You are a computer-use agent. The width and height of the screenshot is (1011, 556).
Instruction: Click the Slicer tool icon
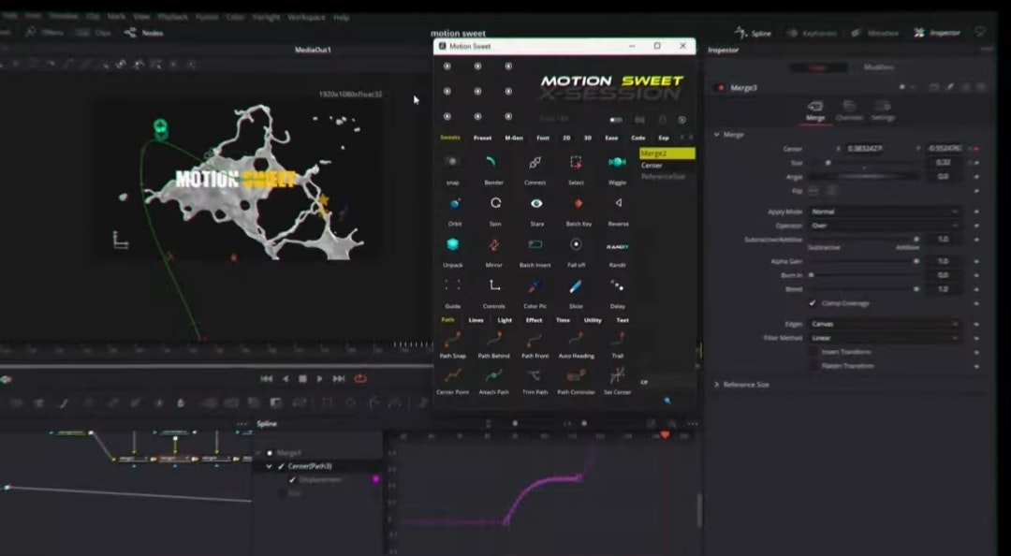(x=576, y=285)
